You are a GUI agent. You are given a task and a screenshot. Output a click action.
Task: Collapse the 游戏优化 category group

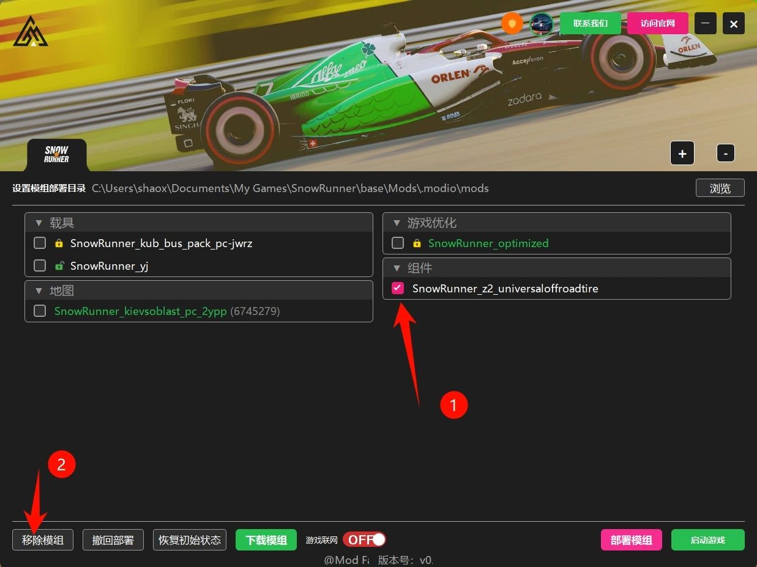tap(397, 223)
